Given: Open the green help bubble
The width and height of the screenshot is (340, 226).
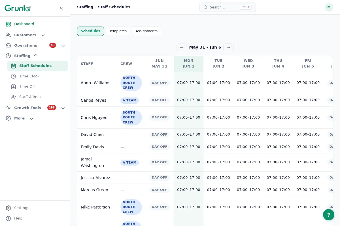Looking at the screenshot, I should pos(329,215).
